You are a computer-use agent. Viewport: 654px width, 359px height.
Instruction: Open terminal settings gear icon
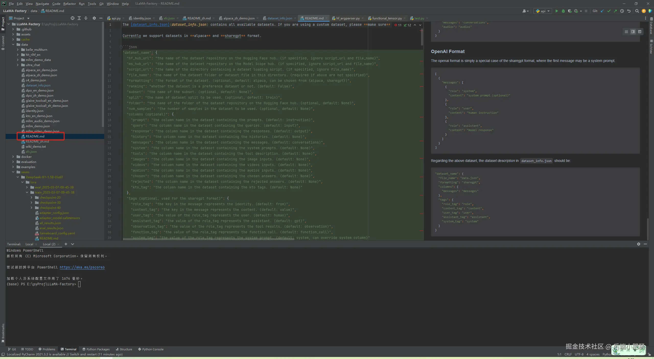pyautogui.click(x=638, y=244)
